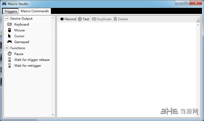Click the Duplicate button label

104,19
